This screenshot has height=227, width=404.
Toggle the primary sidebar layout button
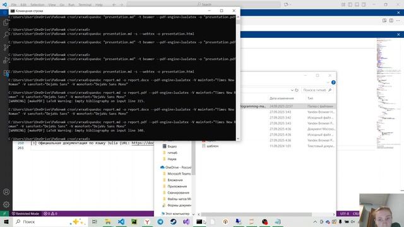coord(350,4)
